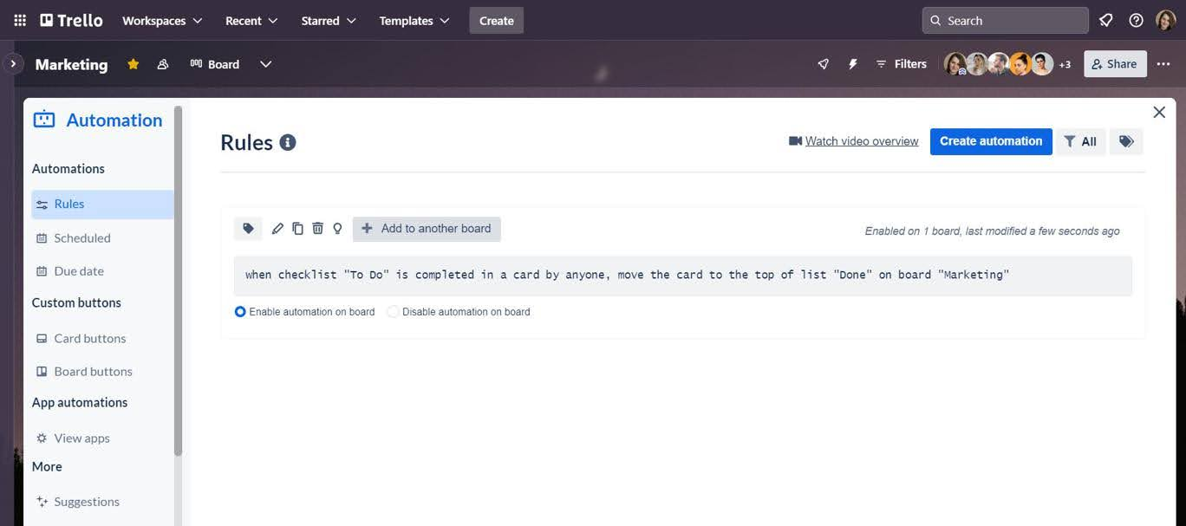
Task: Click the automation sidebar scrollbar
Action: 179,277
